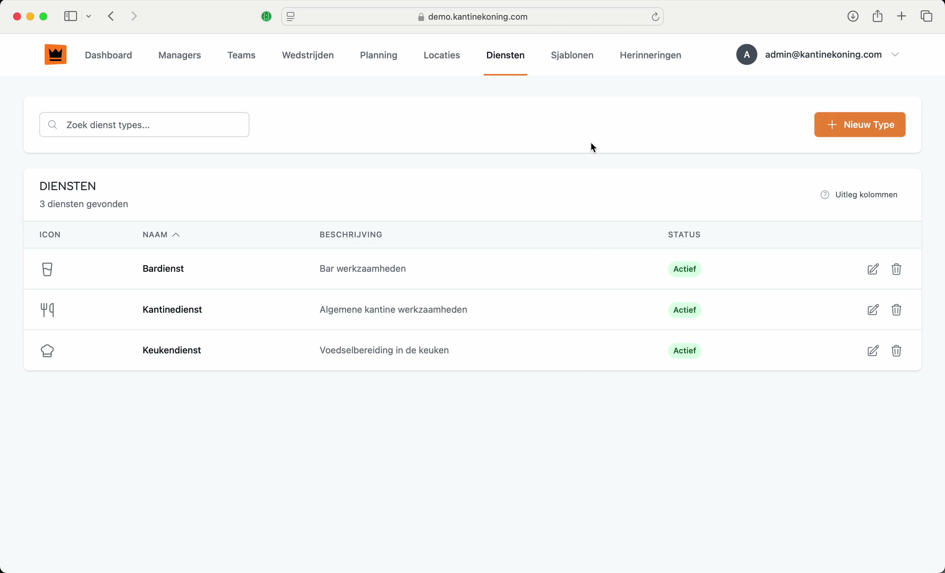Remove Keukendienst using trash icon

pyautogui.click(x=896, y=351)
